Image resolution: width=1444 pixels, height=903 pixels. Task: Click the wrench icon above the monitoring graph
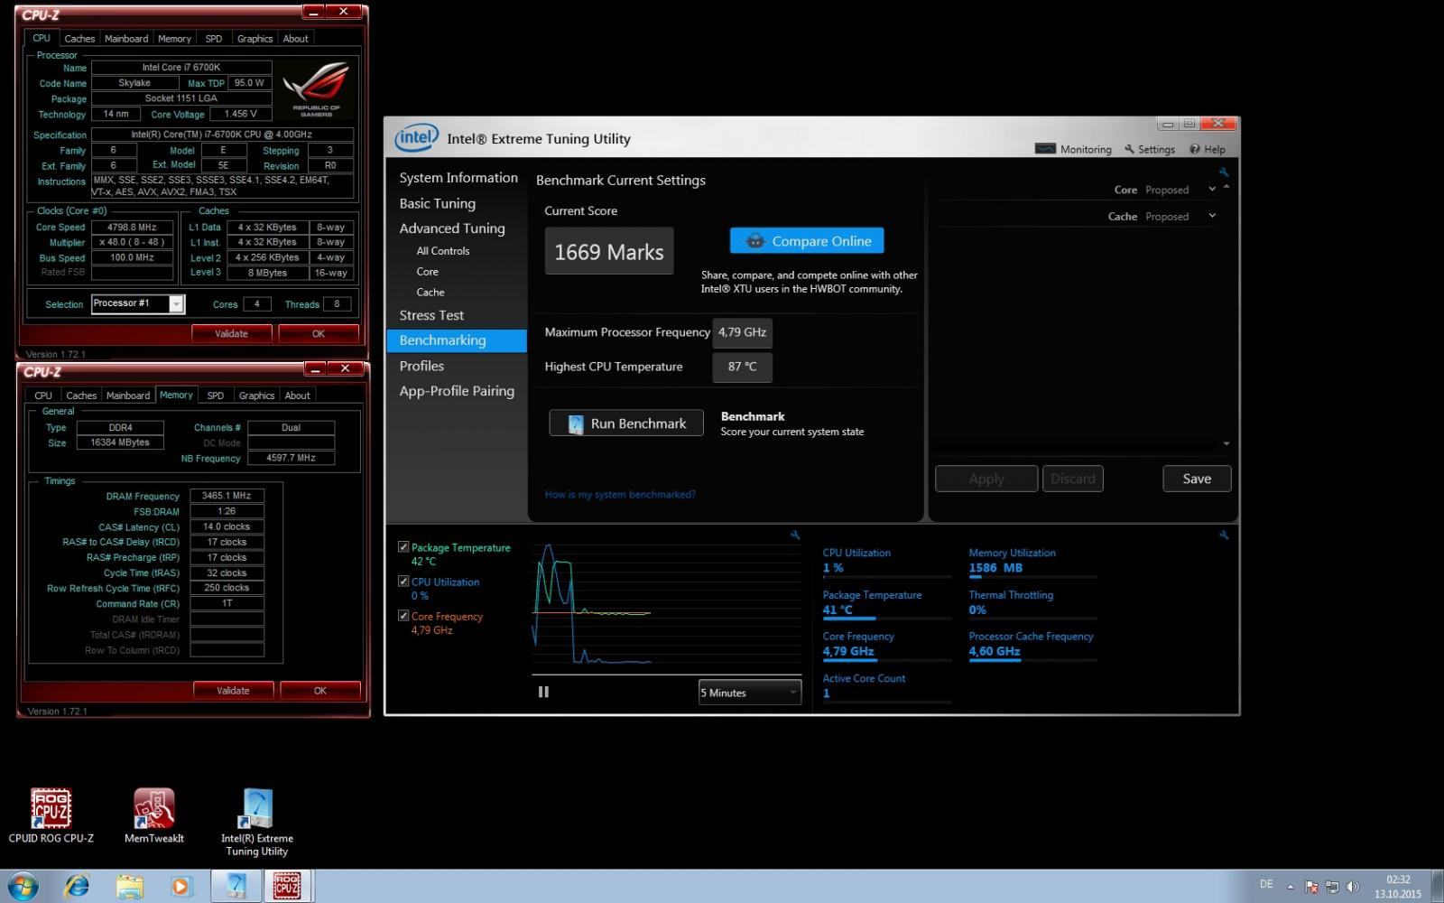[x=795, y=535]
